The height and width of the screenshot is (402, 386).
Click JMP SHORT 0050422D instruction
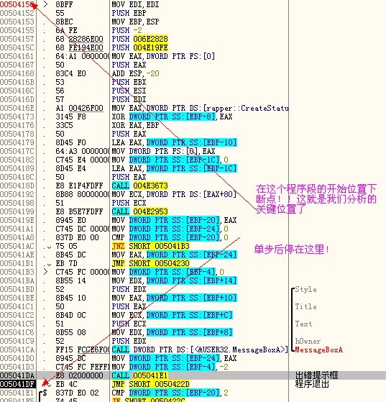[x=151, y=384]
